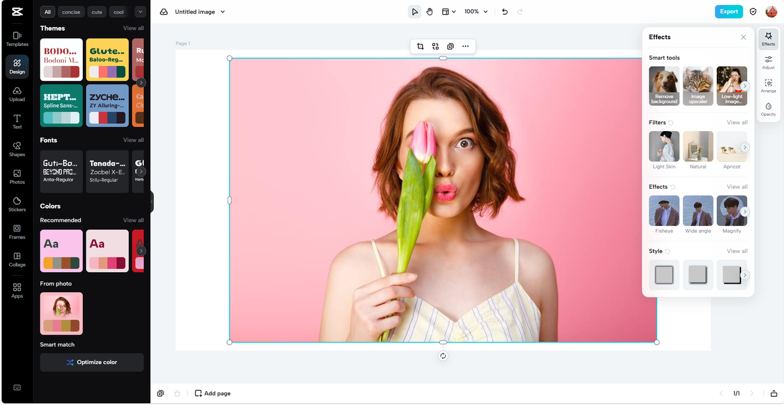
Task: Click Add page button
Action: pos(213,393)
